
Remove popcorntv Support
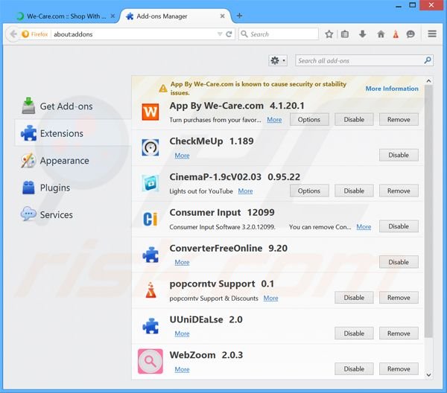399,297
